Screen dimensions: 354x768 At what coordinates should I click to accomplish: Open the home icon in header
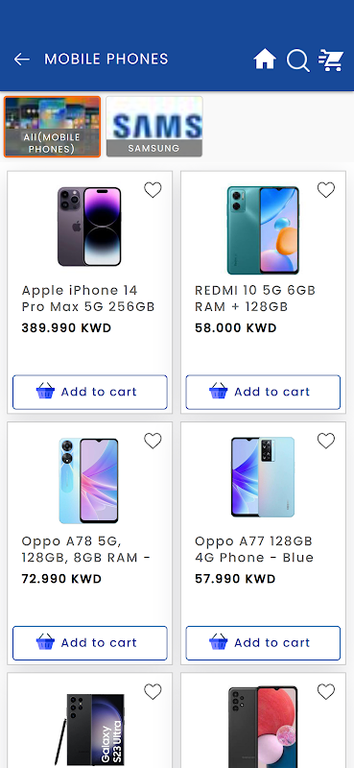265,60
